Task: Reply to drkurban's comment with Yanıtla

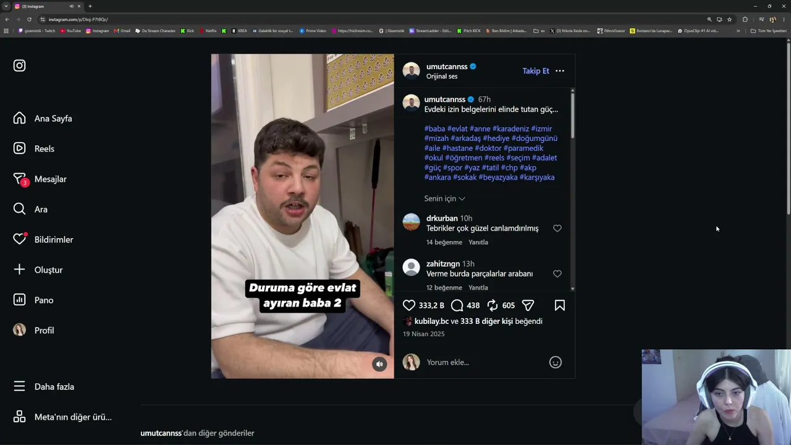Action: click(478, 242)
